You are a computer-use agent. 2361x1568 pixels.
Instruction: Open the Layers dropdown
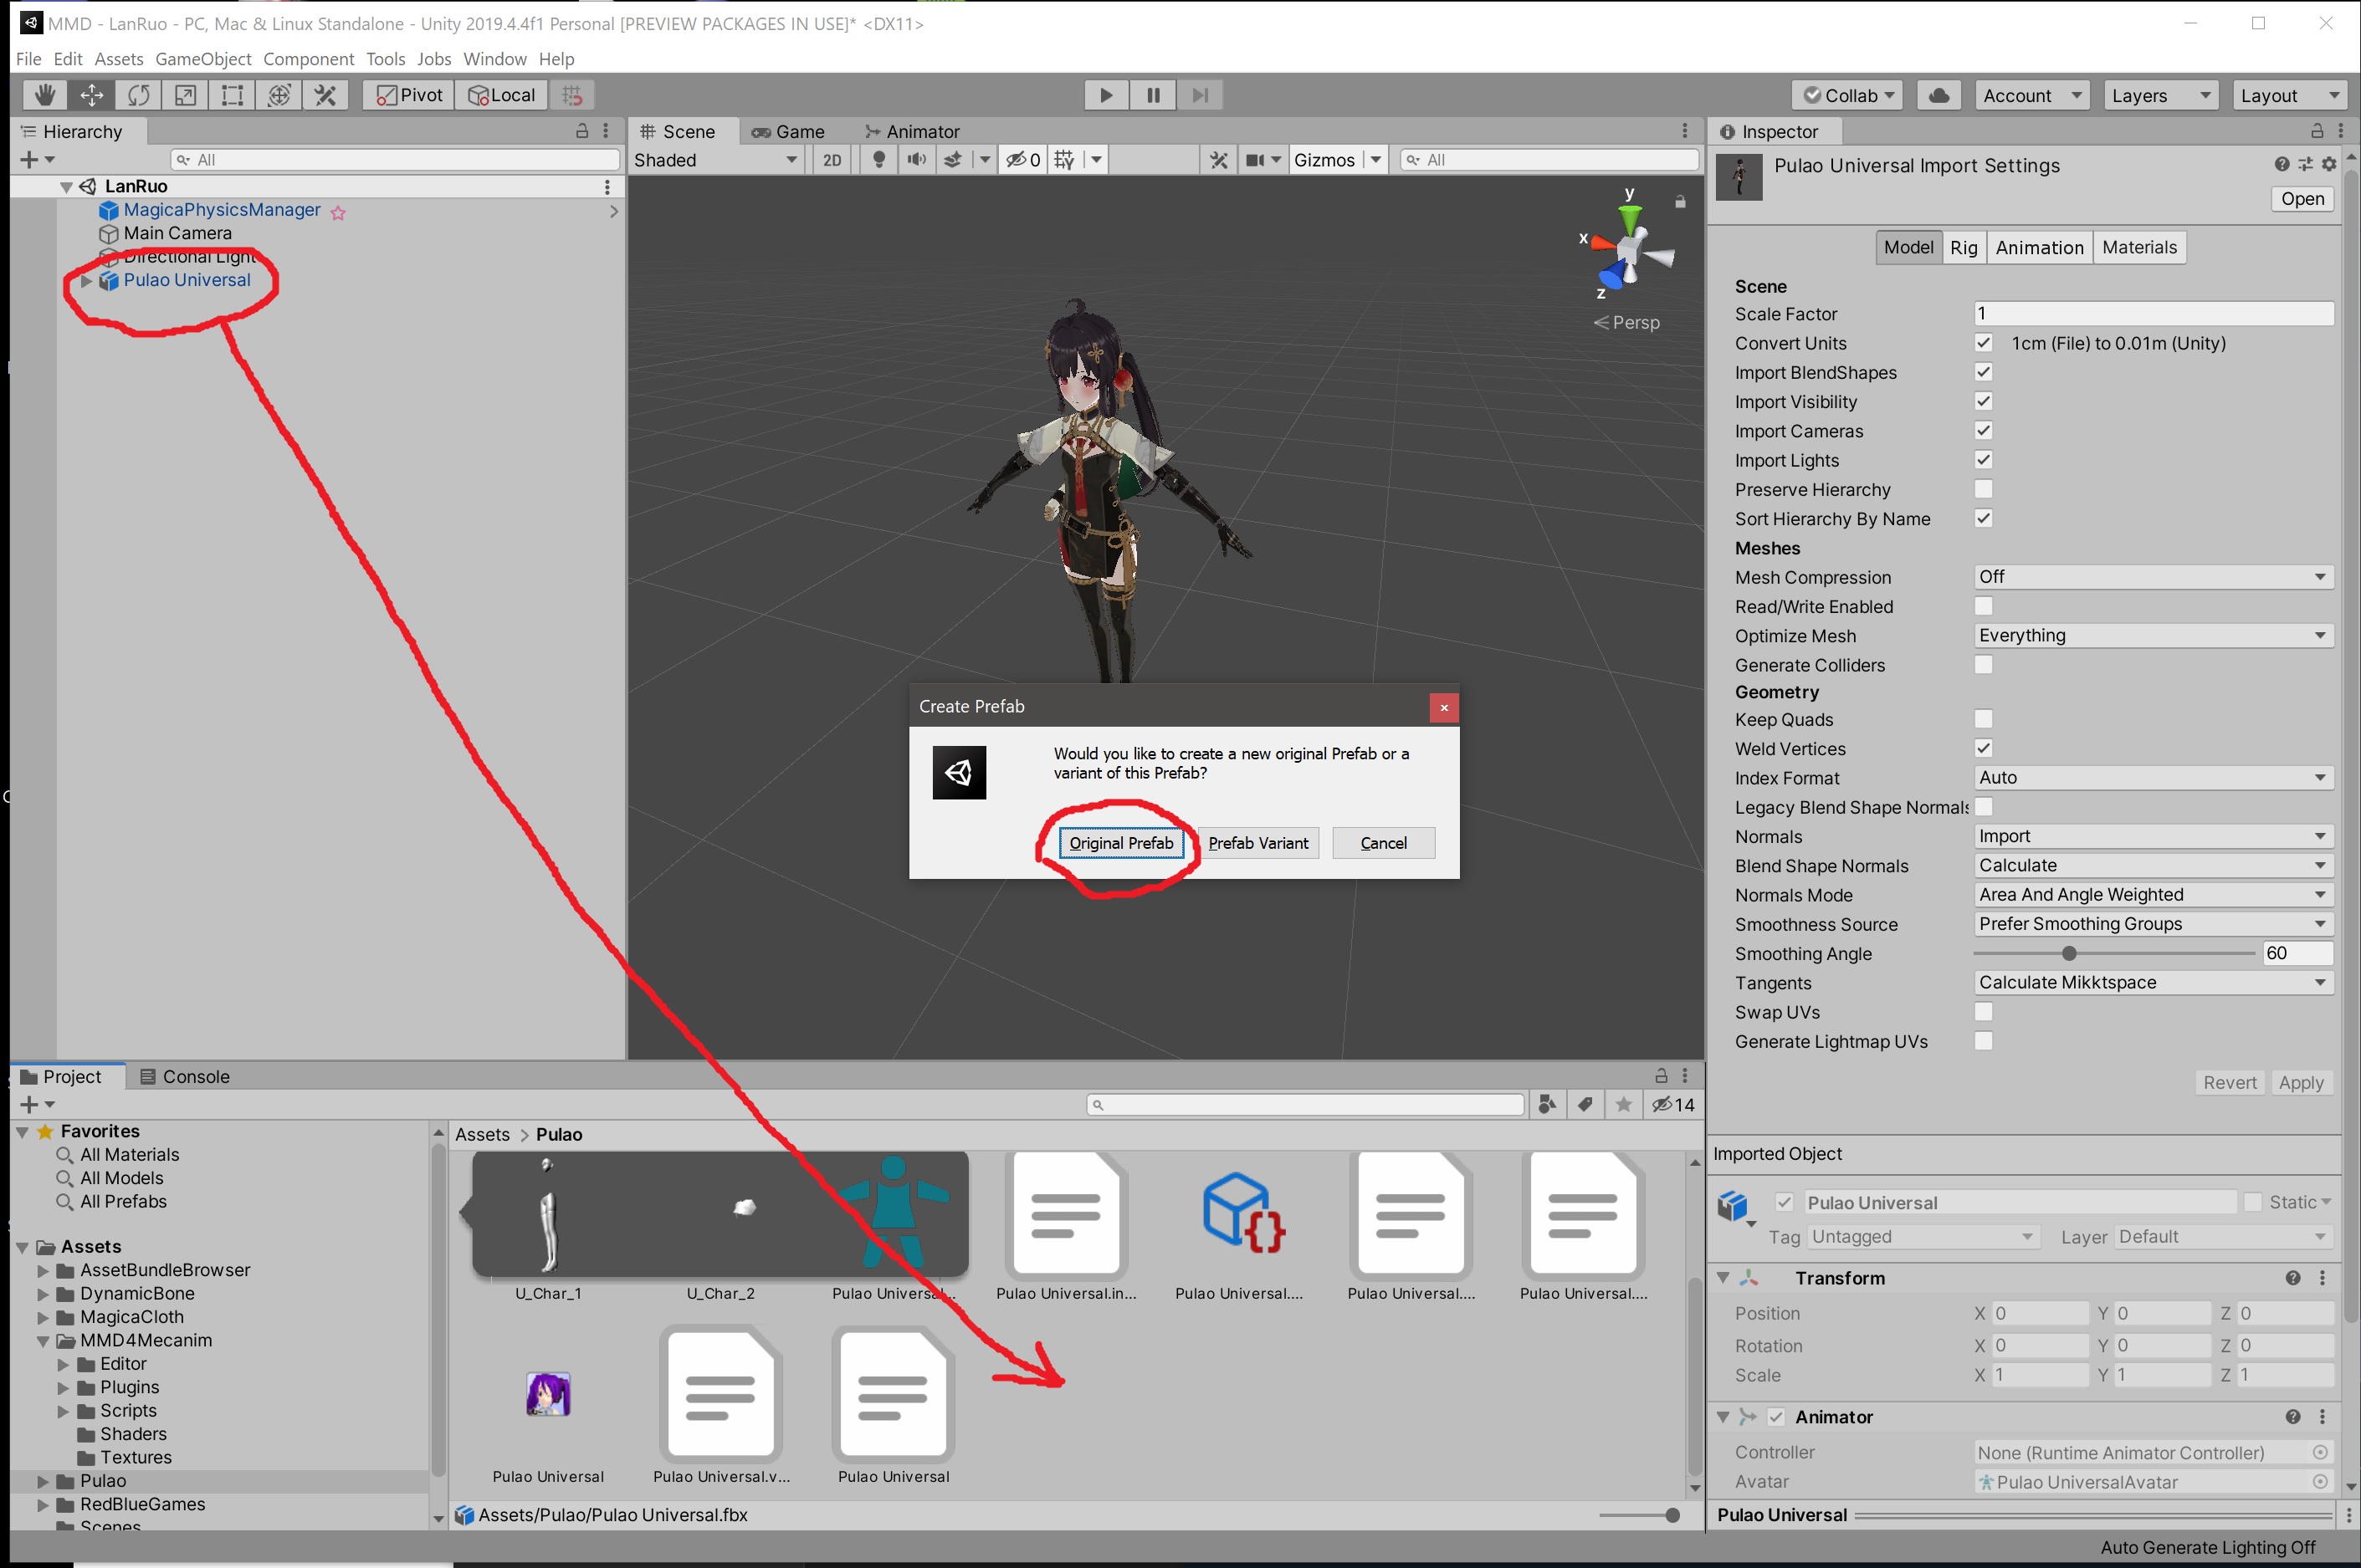pos(2159,95)
